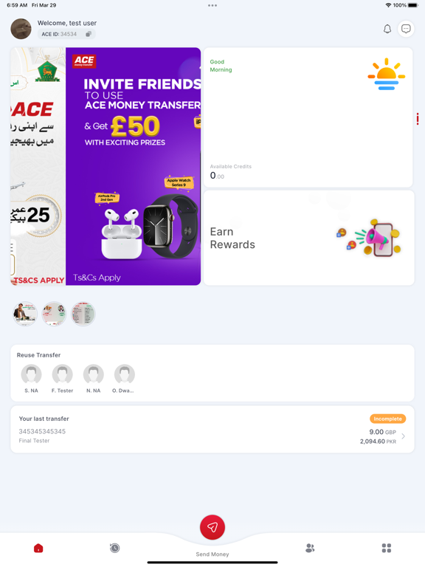View the first story circle
425x567 pixels.
point(25,314)
